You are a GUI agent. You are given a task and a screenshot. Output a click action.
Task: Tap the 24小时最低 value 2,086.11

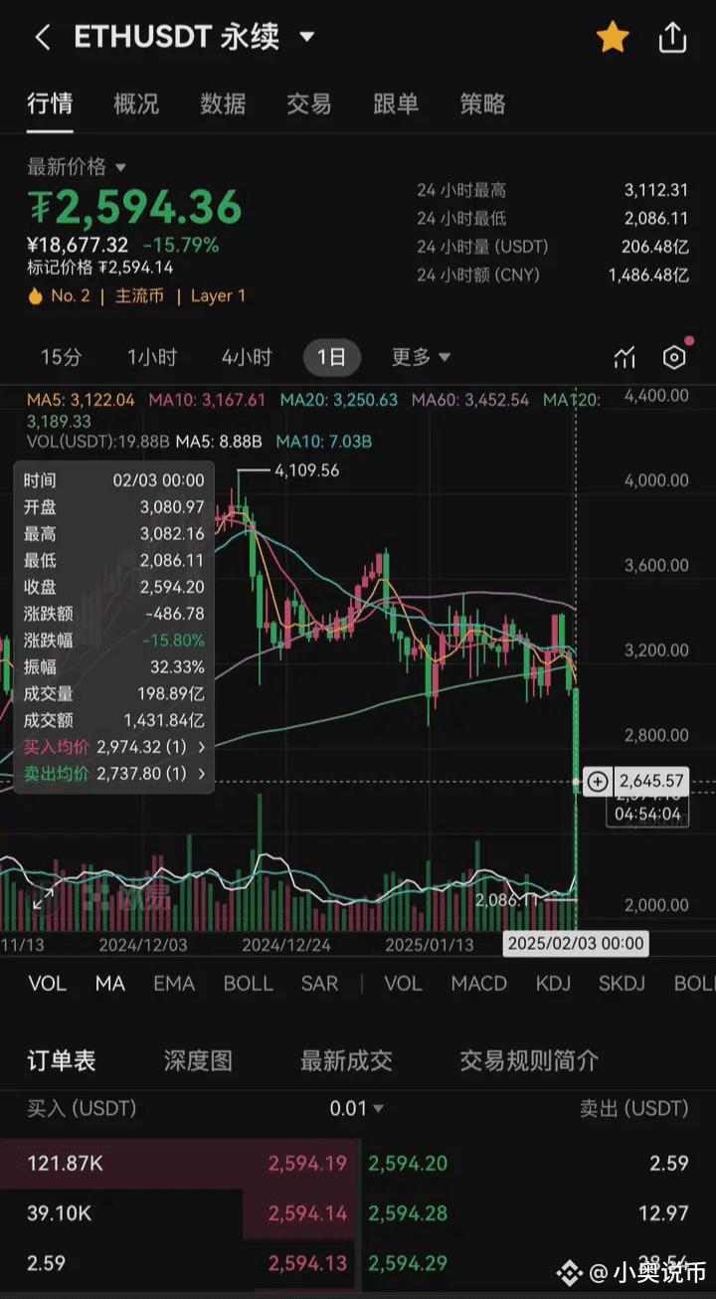pos(656,218)
